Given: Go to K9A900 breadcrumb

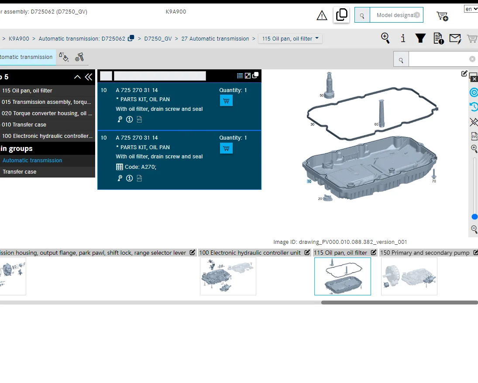Looking at the screenshot, I should [x=19, y=39].
